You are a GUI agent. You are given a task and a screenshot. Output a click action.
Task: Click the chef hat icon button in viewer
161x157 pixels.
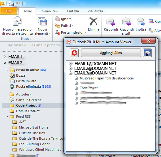tap(147, 53)
